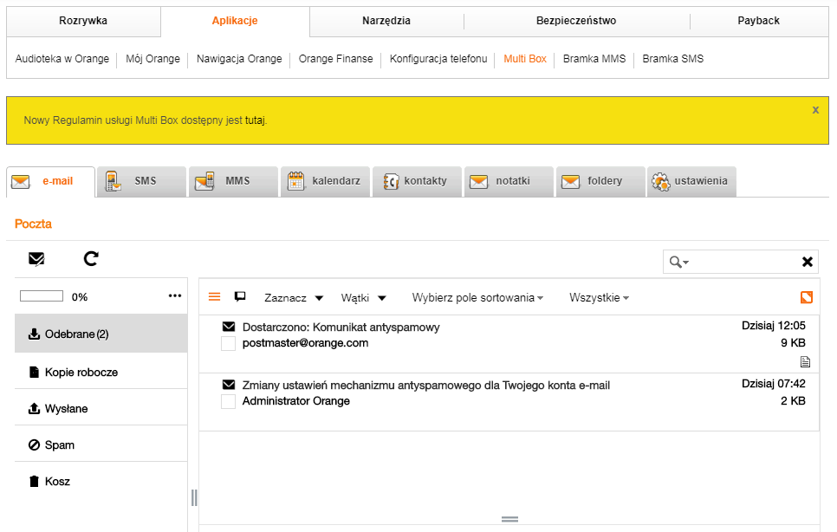This screenshot has height=532, width=837.
Task: Click the mailbox storage usage bar
Action: point(42,296)
